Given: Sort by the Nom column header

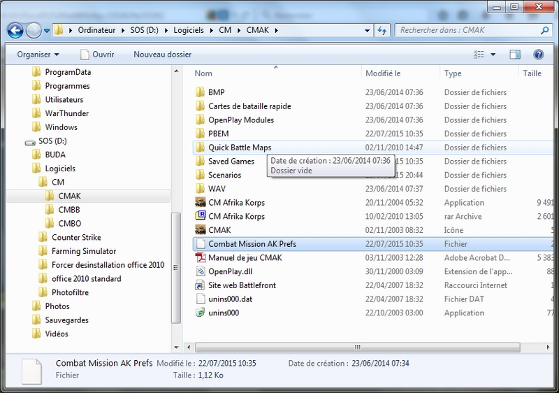Looking at the screenshot, I should (203, 73).
